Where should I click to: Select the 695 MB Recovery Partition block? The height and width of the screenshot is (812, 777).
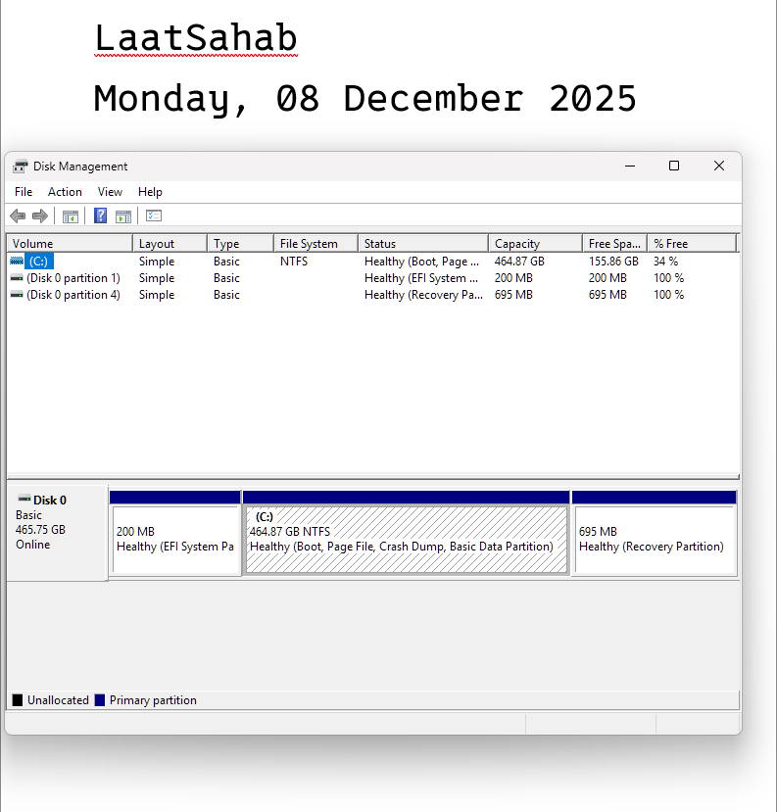click(x=653, y=540)
